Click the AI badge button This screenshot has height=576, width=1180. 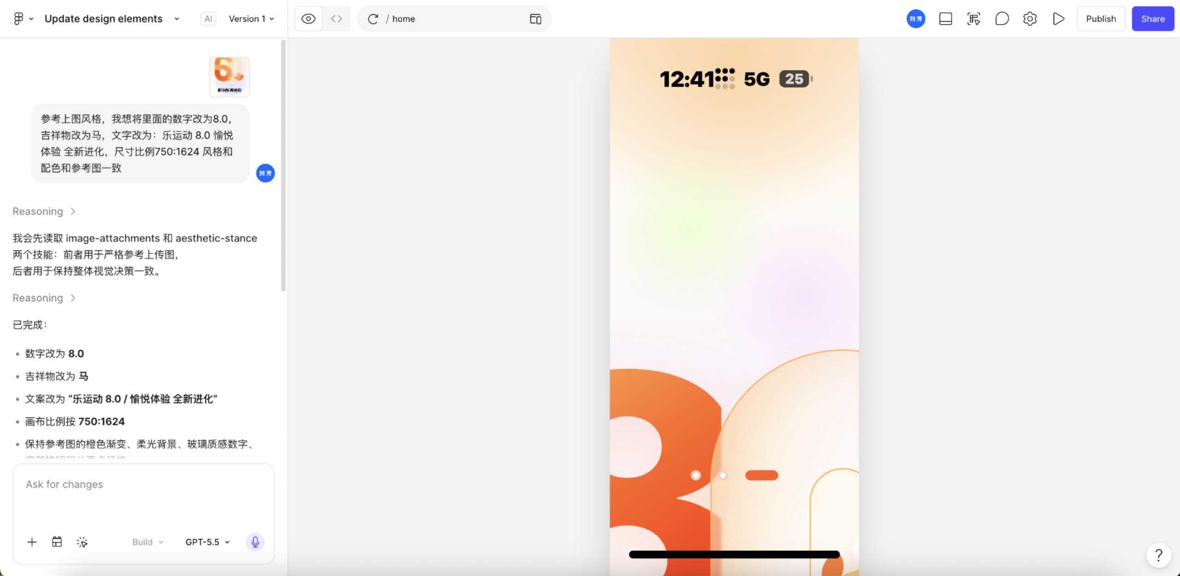click(x=208, y=19)
